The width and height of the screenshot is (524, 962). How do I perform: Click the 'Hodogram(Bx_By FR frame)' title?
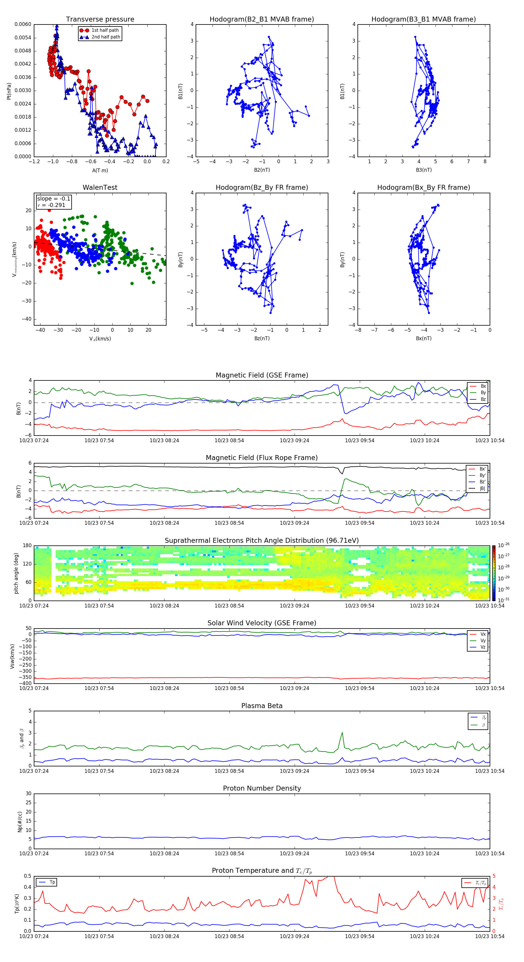tap(424, 187)
